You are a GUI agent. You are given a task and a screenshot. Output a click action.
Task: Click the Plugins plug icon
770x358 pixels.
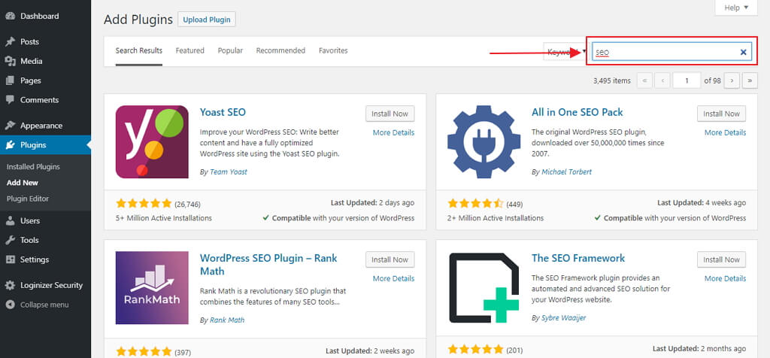10,145
